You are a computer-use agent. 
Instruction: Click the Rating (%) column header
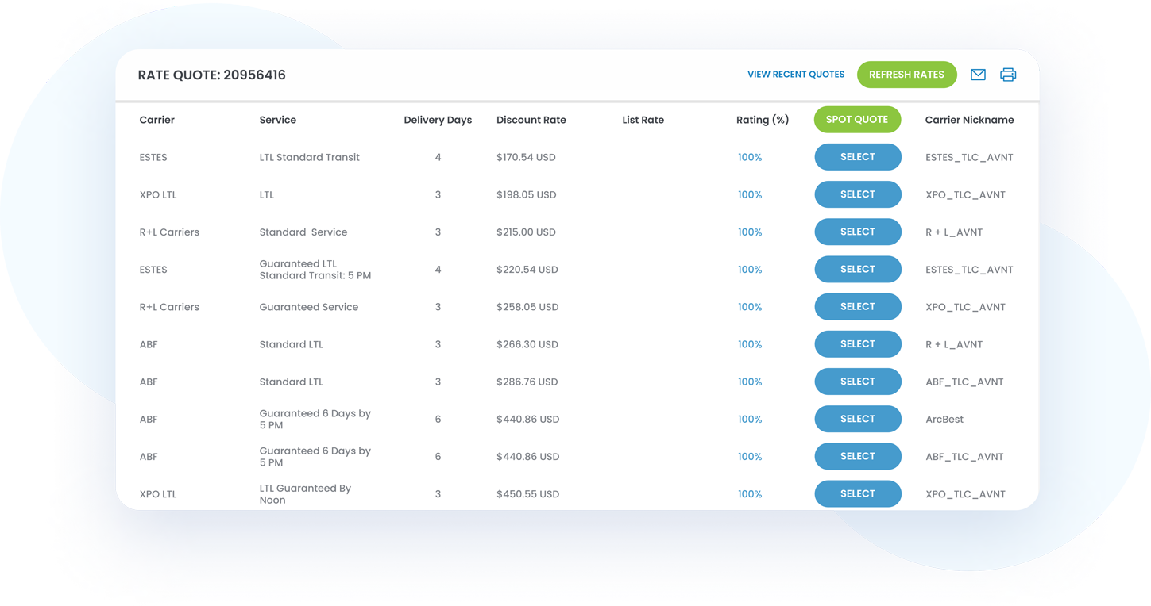pyautogui.click(x=762, y=121)
